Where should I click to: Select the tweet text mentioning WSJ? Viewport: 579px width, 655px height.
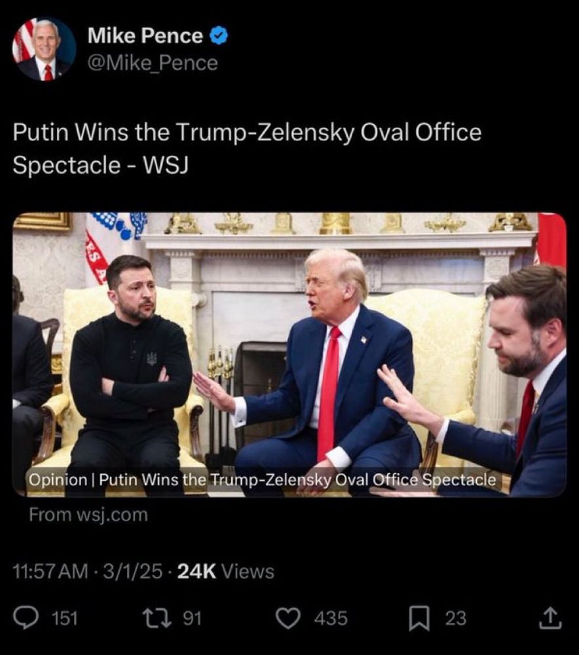[x=247, y=148]
